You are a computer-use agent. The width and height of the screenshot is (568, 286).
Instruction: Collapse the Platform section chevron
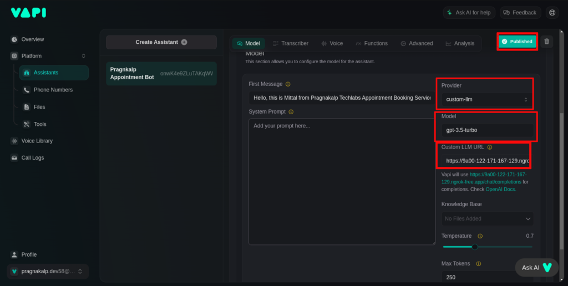(83, 56)
